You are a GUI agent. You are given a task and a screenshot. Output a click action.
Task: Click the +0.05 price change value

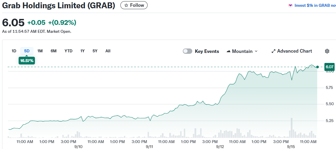(x=36, y=22)
